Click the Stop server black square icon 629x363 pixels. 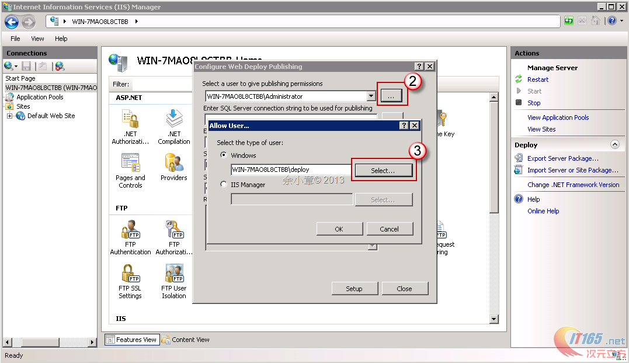(x=519, y=102)
